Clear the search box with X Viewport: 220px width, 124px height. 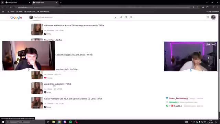coord(115,17)
